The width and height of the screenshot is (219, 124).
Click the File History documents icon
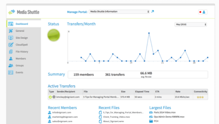tap(11, 52)
